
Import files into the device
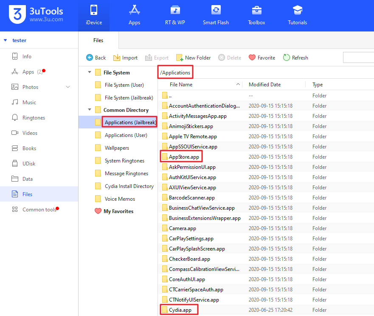(x=126, y=57)
